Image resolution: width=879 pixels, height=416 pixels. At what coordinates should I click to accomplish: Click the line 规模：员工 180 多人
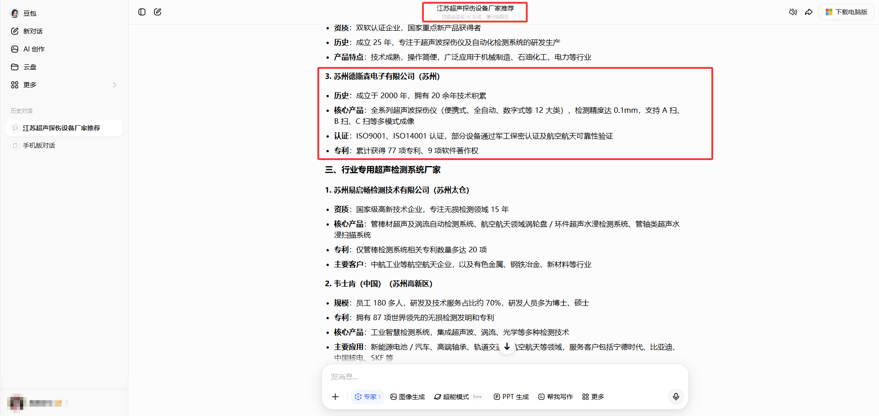coord(462,303)
